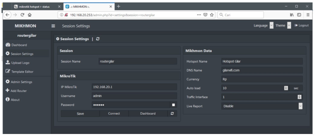Open Add Router sidebar item
The width and height of the screenshot is (316, 137).
click(27, 91)
